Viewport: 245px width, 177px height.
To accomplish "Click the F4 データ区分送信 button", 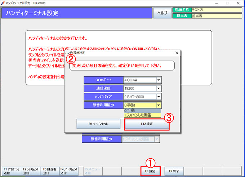I will click(69, 171).
